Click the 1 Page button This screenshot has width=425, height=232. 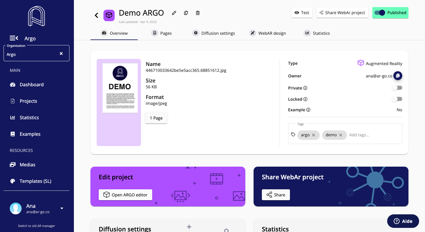click(156, 118)
